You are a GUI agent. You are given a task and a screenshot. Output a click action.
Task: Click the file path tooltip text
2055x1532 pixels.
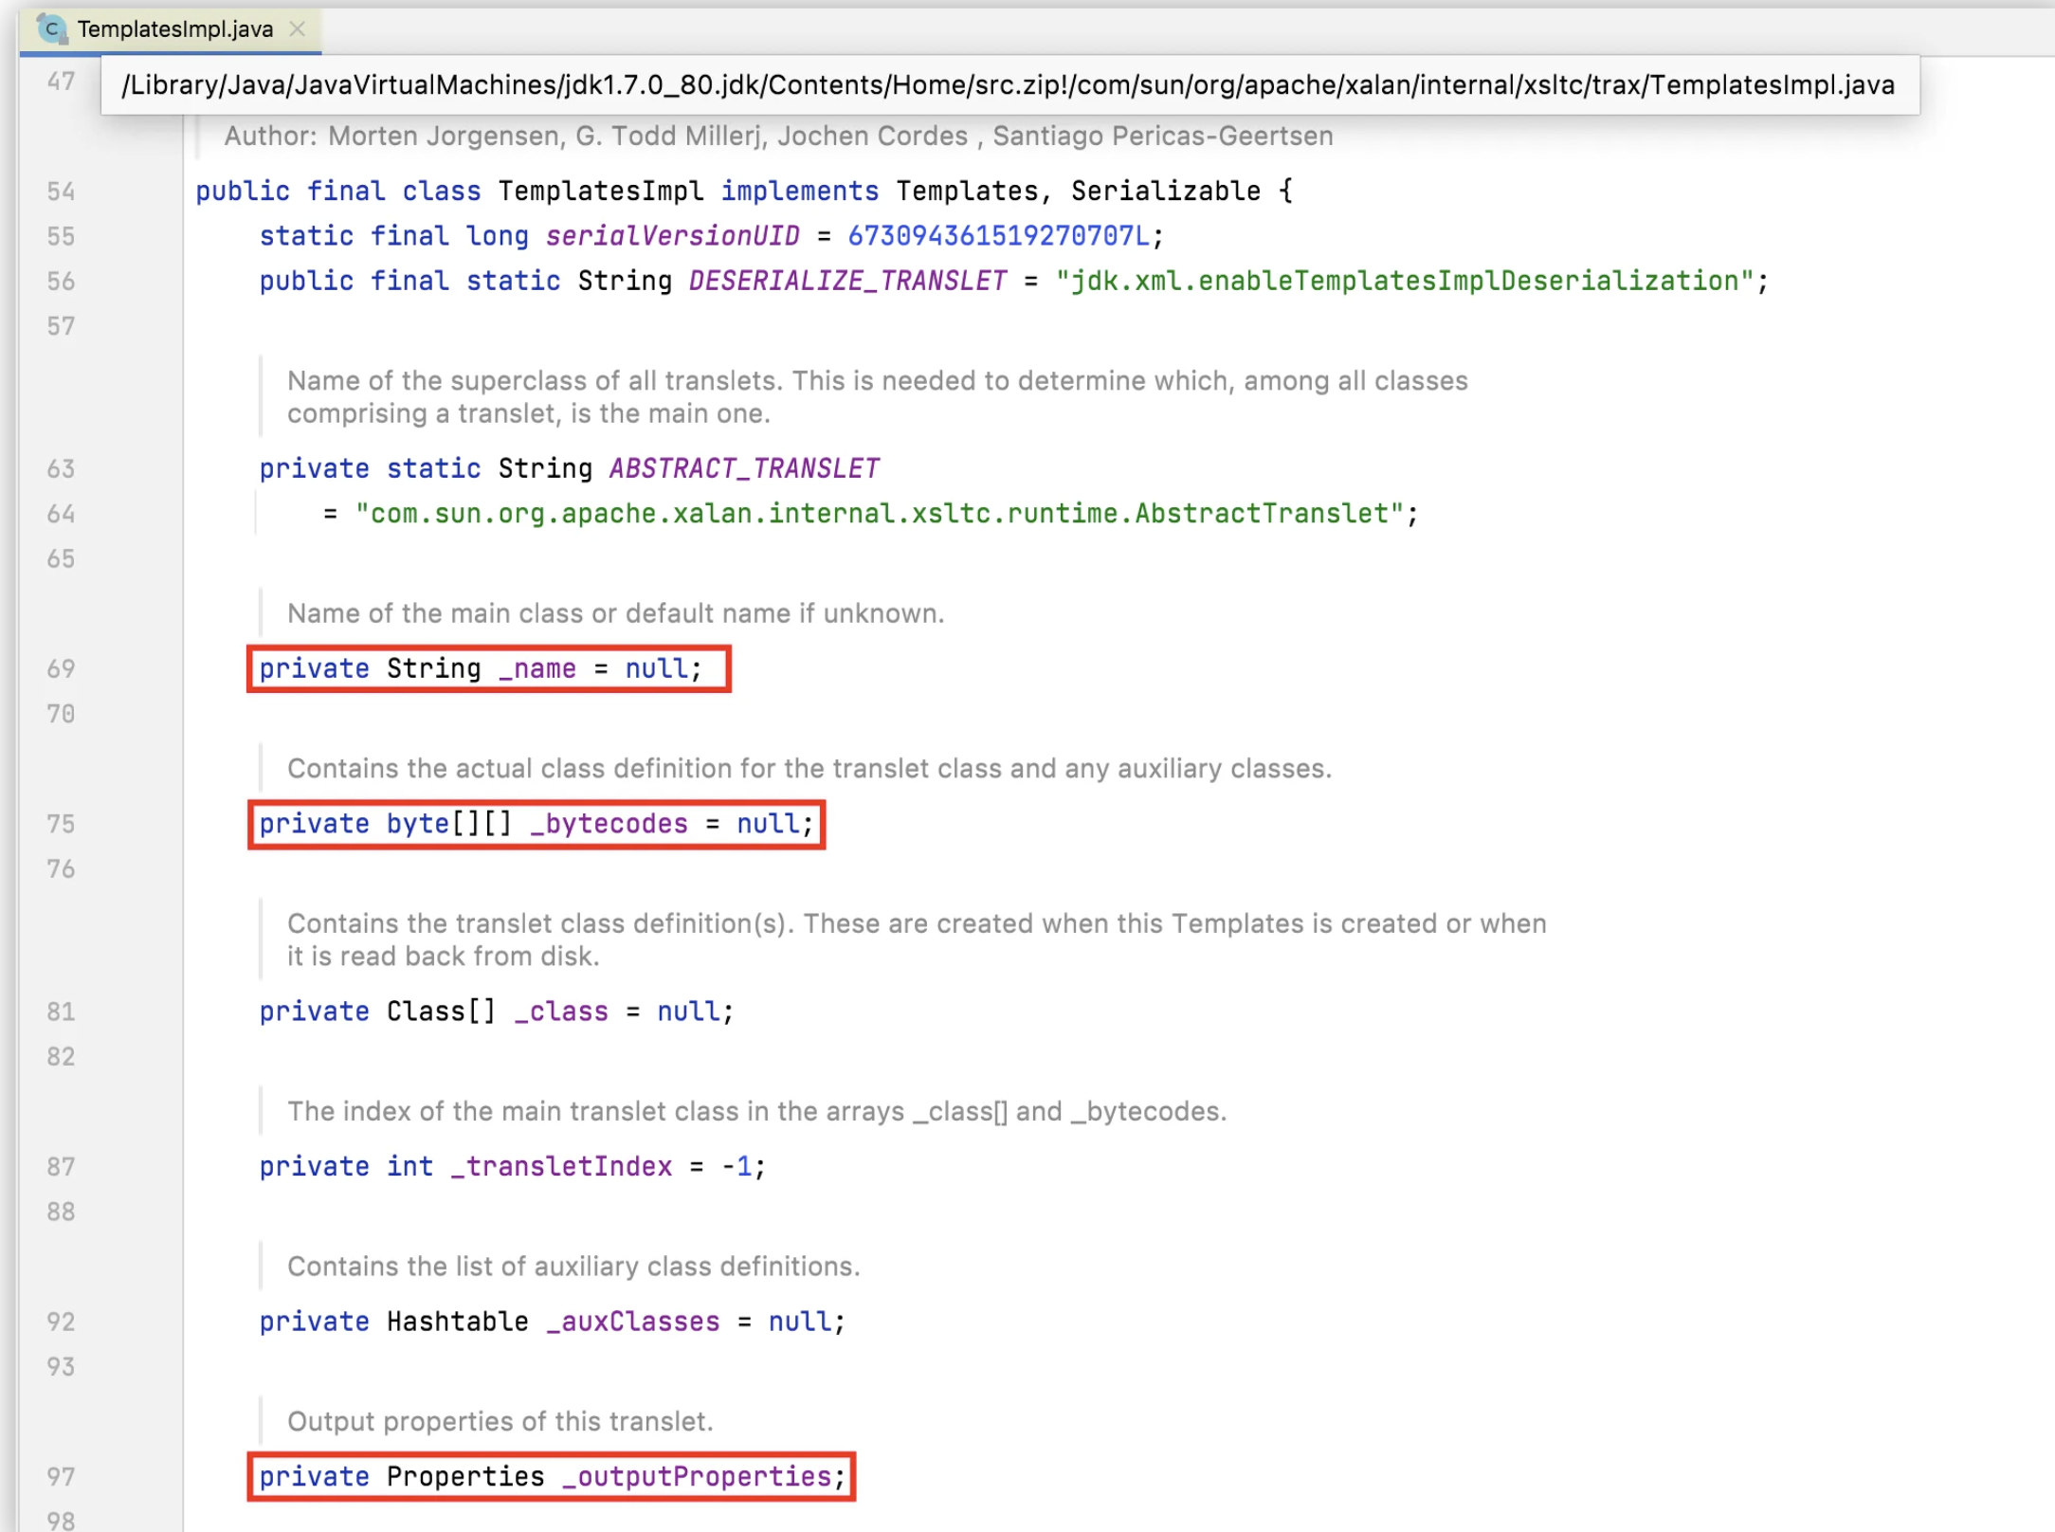coord(1008,85)
